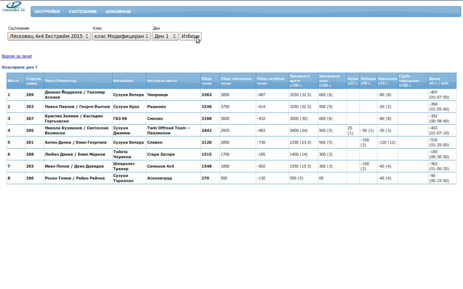Click the 'ГАЗ 69' vehicle cell
Viewport: 463px width, 289px height.
129,119
